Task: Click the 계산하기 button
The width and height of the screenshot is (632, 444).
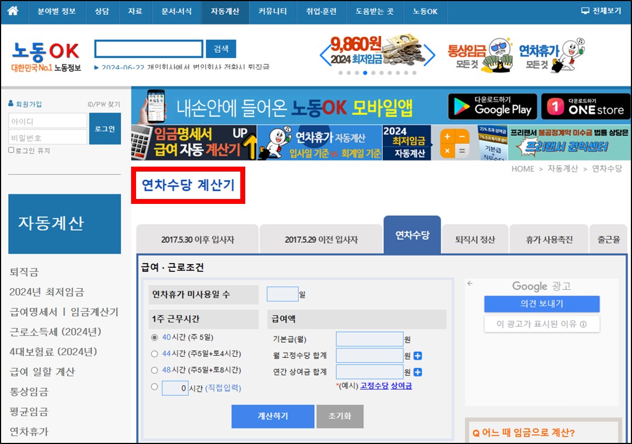Action: (x=272, y=416)
